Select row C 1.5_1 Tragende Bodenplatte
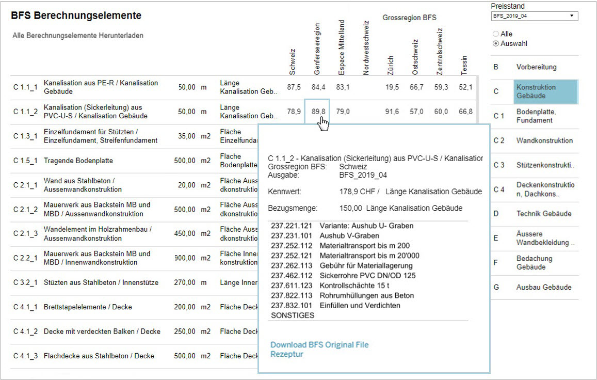597x380 pixels. (134, 161)
